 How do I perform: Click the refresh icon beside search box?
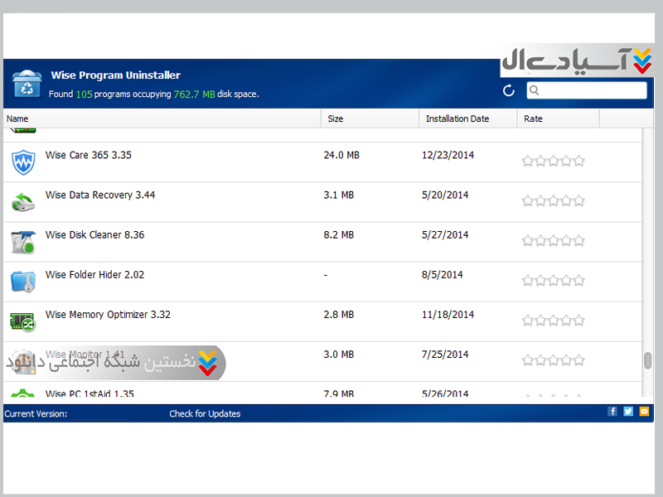coord(509,90)
